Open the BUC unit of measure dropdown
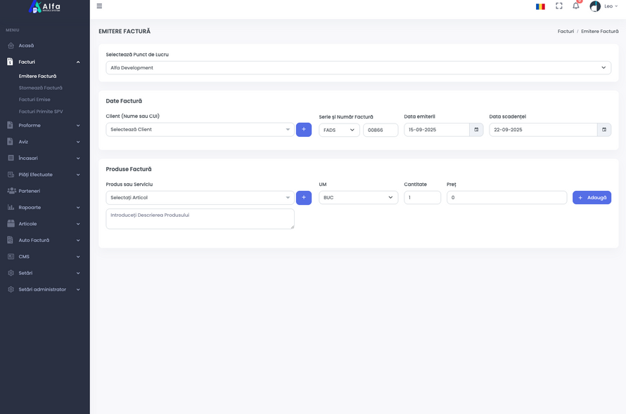 click(358, 198)
